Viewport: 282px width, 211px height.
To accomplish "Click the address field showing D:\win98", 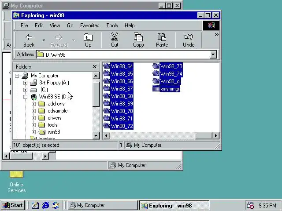I will point(123,55).
